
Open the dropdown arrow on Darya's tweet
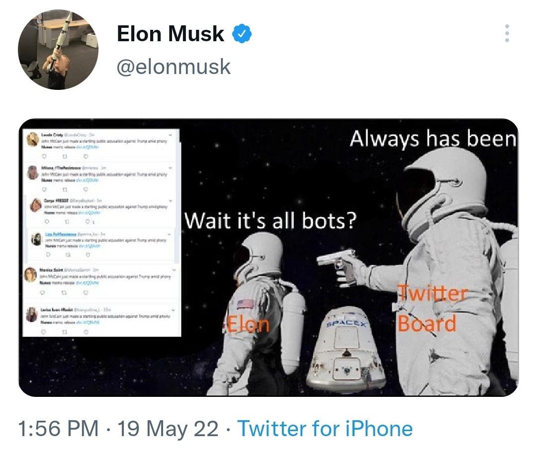(170, 200)
